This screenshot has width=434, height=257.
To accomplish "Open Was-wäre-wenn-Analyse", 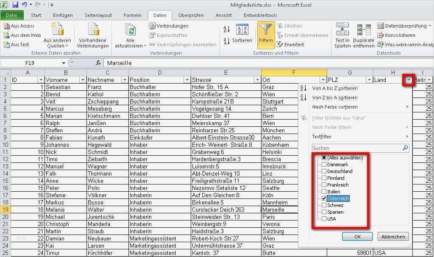I will 405,44.
